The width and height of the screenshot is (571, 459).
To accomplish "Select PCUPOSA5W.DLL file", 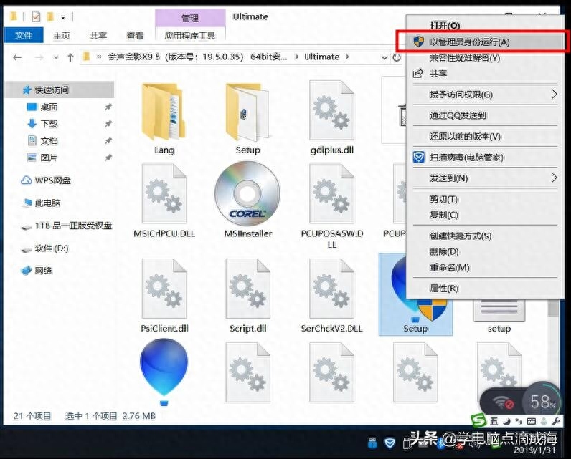I will pyautogui.click(x=331, y=206).
